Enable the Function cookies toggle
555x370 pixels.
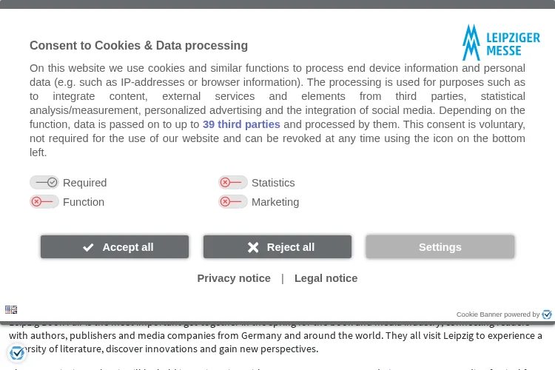click(x=44, y=202)
